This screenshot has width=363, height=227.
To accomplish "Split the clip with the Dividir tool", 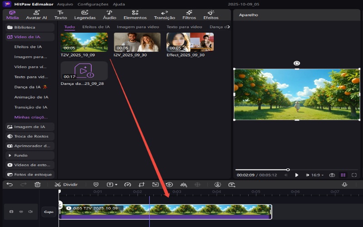I will (66, 185).
